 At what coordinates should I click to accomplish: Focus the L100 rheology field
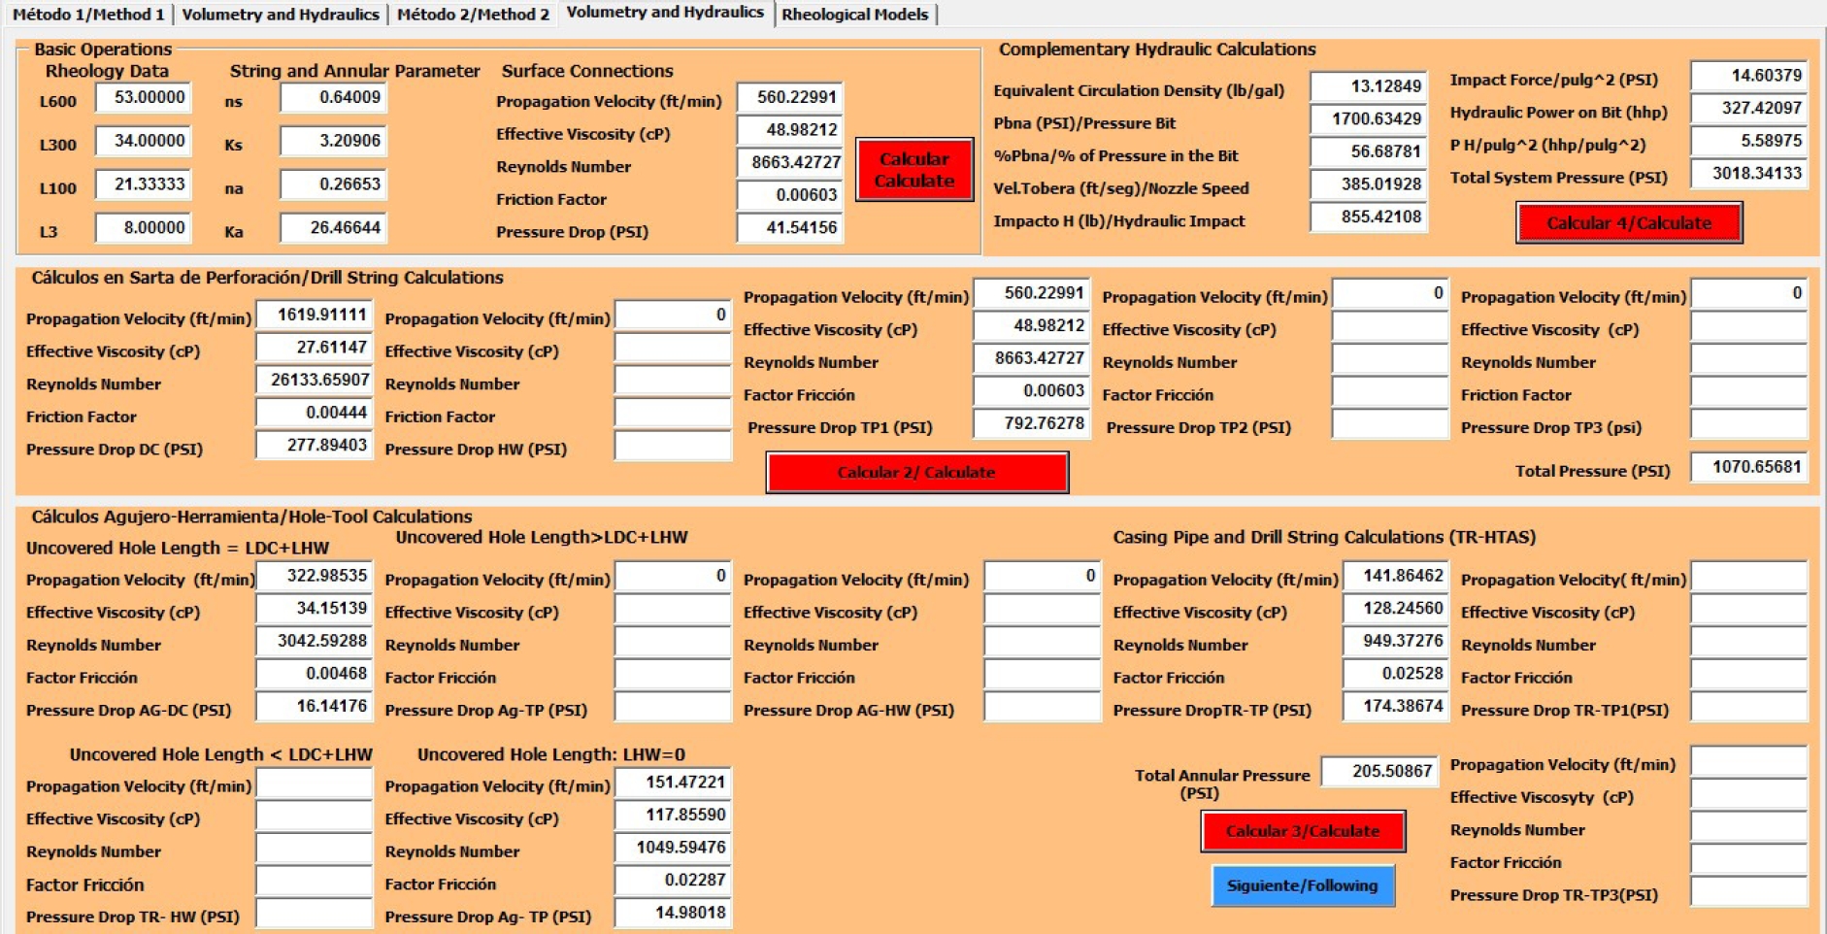click(x=144, y=184)
